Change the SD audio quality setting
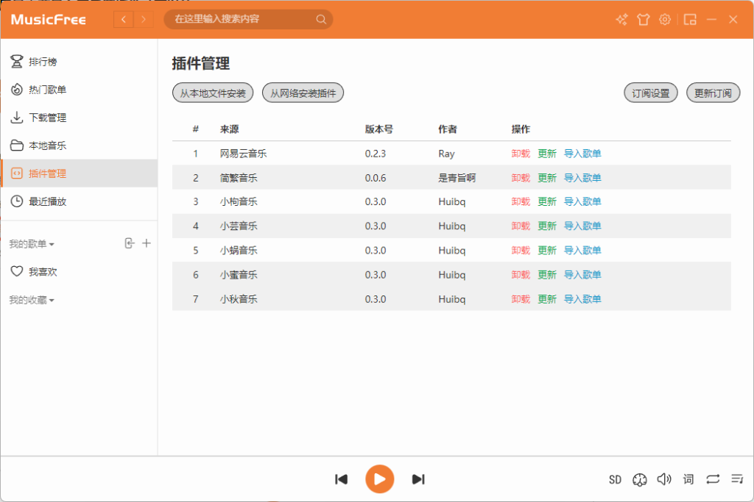The width and height of the screenshot is (754, 502). click(615, 479)
